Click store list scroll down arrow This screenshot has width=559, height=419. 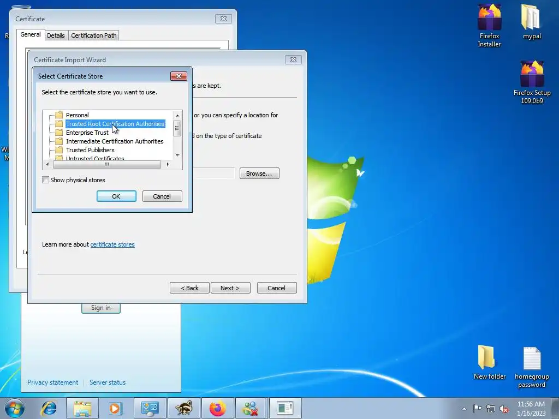coord(177,155)
